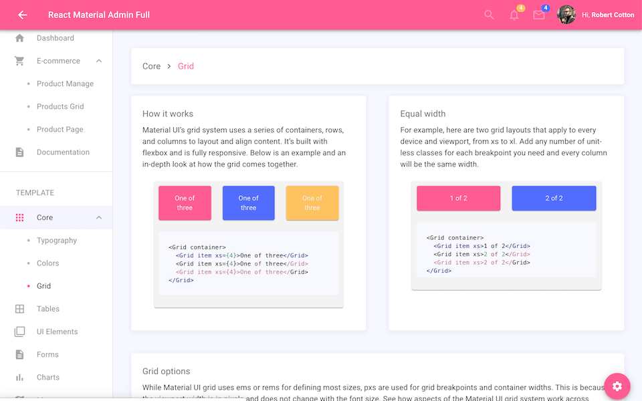Image resolution: width=642 pixels, height=401 pixels.
Task: Click the back arrow in the top bar
Action: [22, 15]
